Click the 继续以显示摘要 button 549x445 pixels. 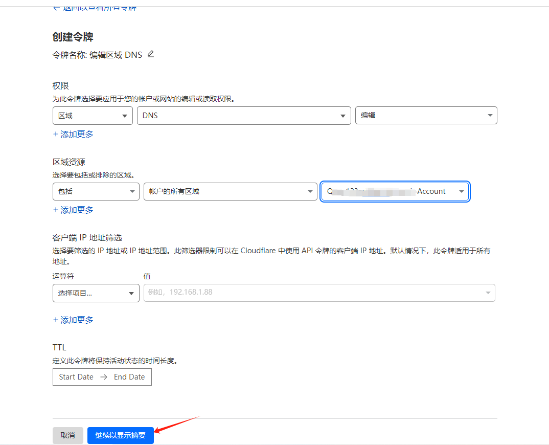coord(121,435)
